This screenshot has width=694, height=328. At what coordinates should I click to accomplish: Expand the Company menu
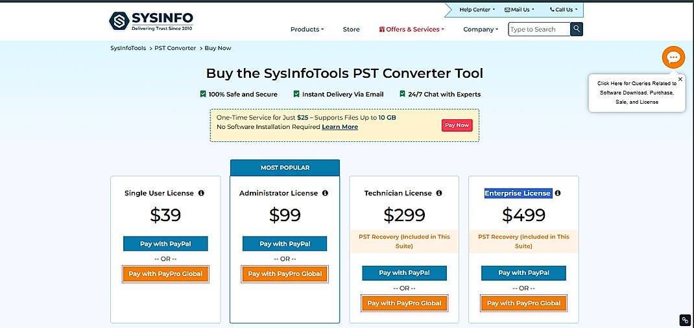tap(481, 29)
